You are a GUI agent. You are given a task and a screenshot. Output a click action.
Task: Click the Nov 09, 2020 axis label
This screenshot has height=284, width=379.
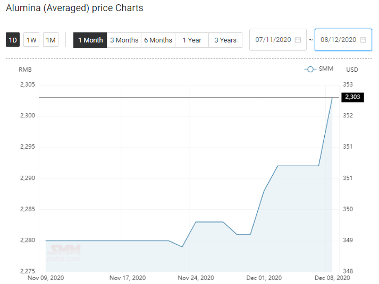tap(46, 278)
